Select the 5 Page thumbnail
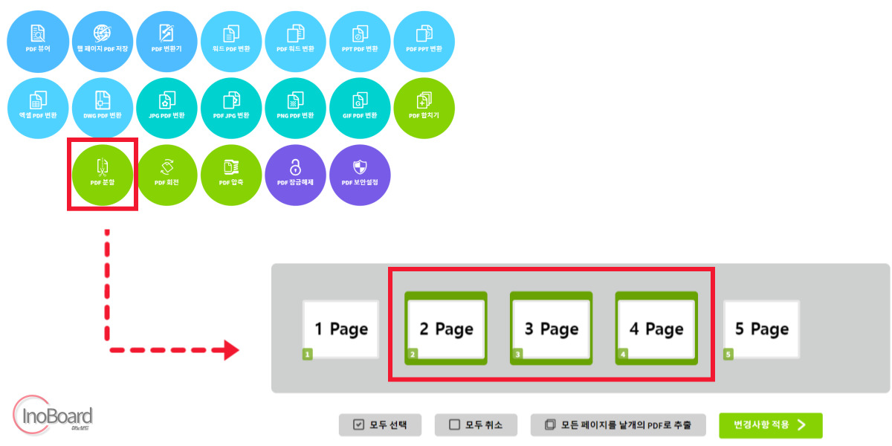This screenshot has width=892, height=446. point(761,329)
